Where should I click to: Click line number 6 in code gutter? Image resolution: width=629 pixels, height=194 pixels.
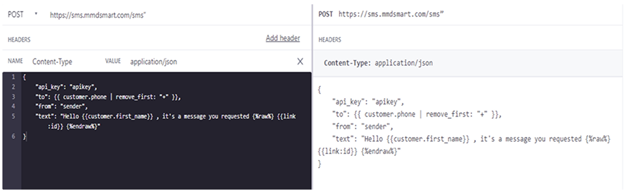pyautogui.click(x=13, y=137)
